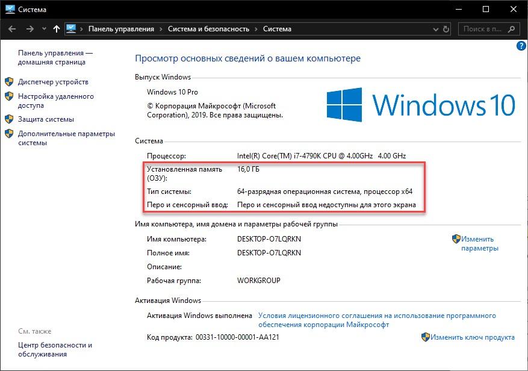
Task: Open Диспетчер устройств link
Action: click(x=53, y=82)
